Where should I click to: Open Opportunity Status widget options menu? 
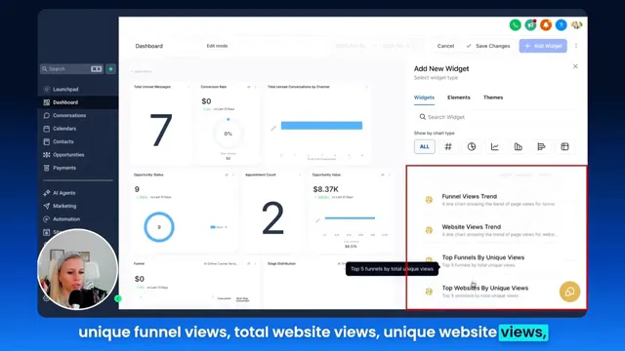[x=232, y=175]
